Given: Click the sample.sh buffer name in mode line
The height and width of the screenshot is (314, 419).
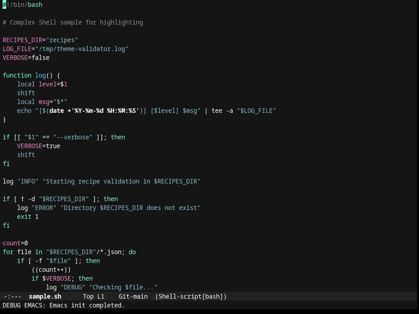Looking at the screenshot, I should pyautogui.click(x=45, y=296).
